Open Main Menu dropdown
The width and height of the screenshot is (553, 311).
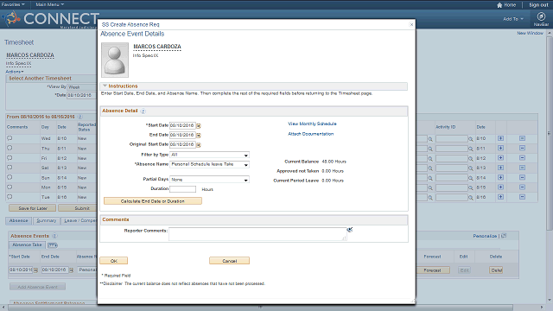point(50,4)
